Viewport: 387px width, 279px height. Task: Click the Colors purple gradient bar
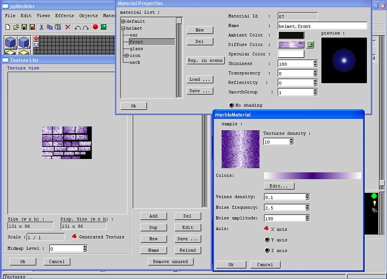313,176
